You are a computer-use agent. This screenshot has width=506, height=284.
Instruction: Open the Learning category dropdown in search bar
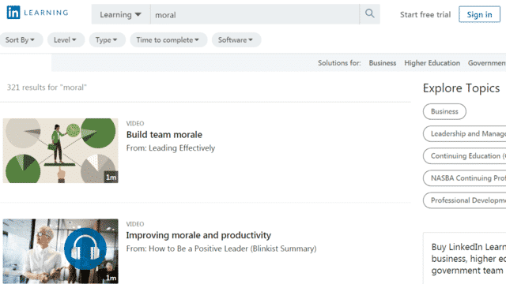(121, 14)
